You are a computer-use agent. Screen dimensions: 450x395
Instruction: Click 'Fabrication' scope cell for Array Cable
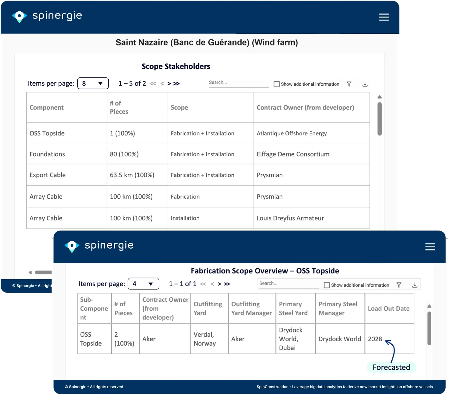coord(211,197)
